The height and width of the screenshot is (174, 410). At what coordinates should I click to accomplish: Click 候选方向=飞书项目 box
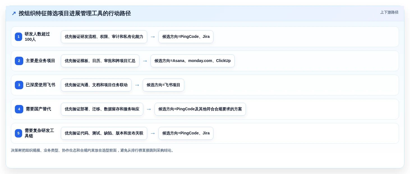click(163, 85)
